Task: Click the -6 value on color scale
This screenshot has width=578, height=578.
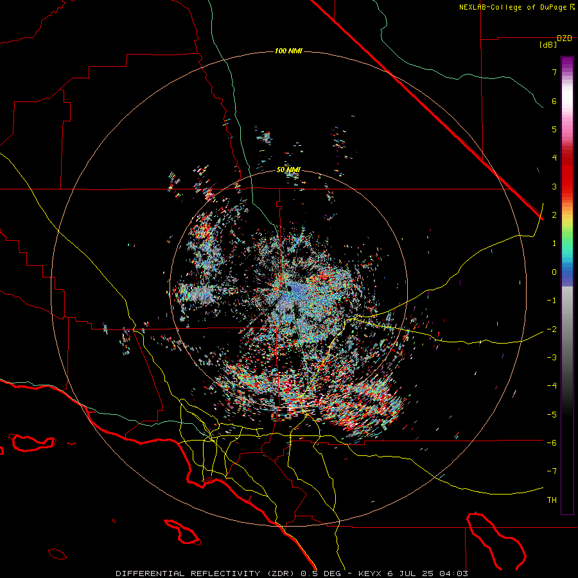Action: tap(552, 443)
